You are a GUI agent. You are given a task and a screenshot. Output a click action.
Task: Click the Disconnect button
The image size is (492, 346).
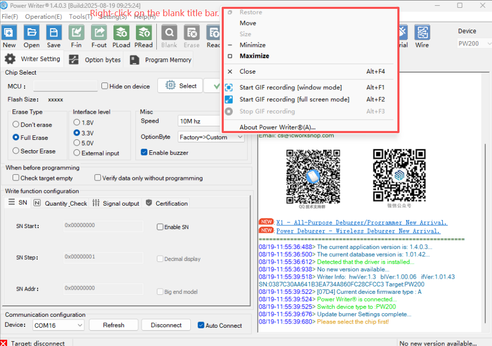[x=166, y=325]
